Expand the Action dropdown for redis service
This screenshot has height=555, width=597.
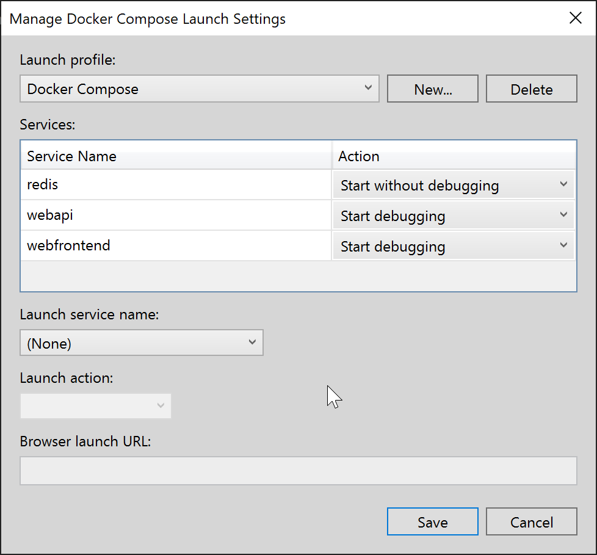pyautogui.click(x=564, y=184)
